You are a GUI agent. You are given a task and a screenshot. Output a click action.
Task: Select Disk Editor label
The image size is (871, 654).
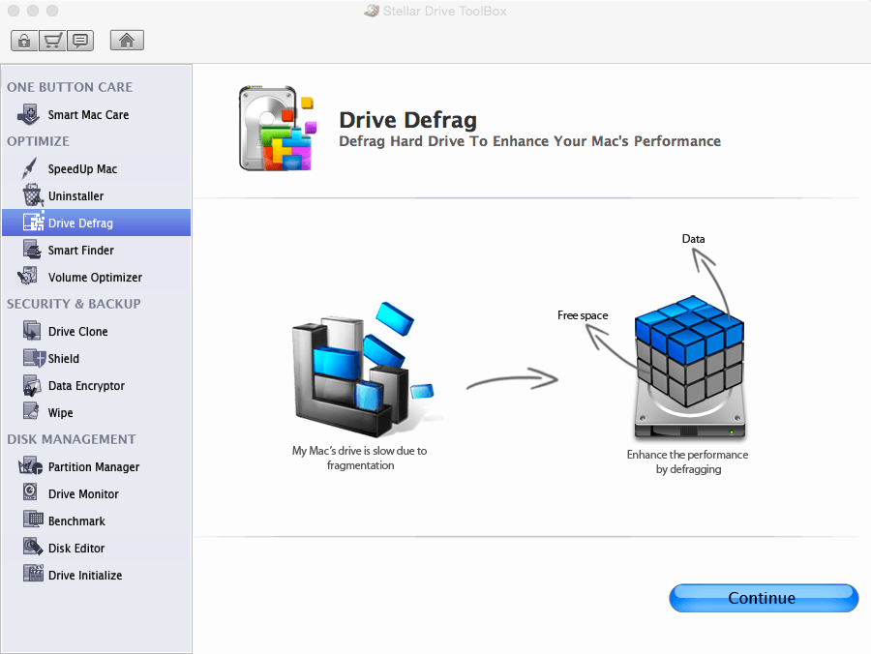click(76, 549)
